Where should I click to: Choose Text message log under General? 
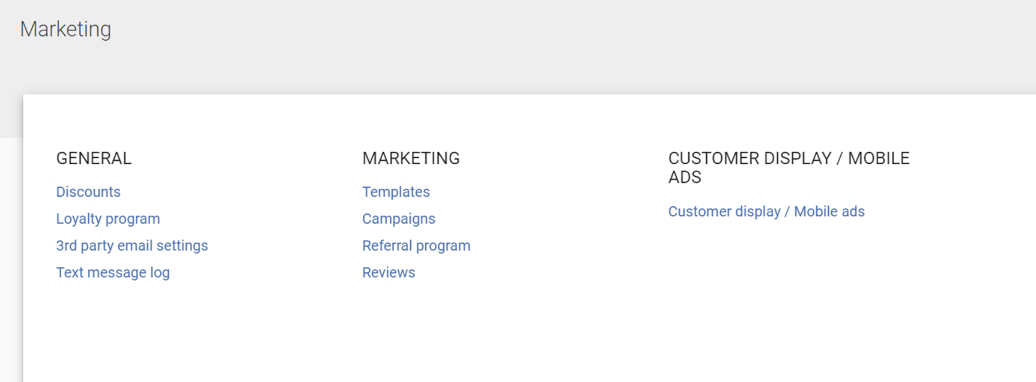pos(113,273)
